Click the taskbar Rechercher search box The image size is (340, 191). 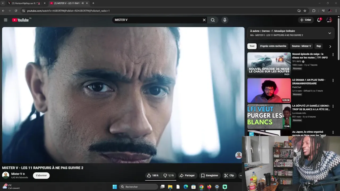click(x=138, y=187)
